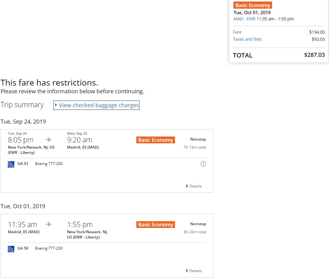Viewport: 329px width, 278px height.
Task: Click the warning icon on flight UA 51
Action: [203, 164]
